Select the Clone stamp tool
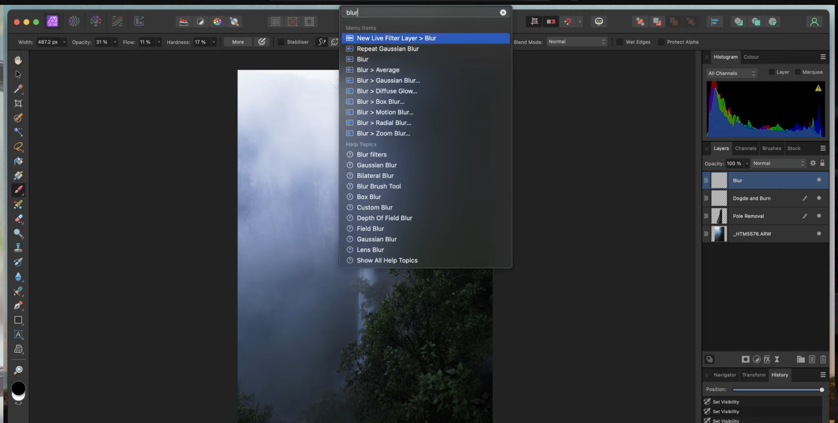 [18, 248]
